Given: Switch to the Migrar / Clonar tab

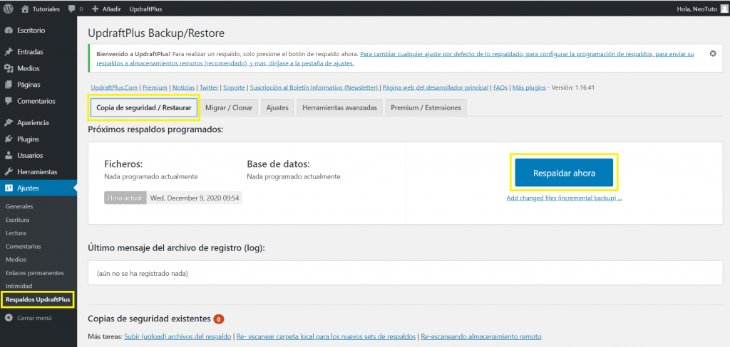Looking at the screenshot, I should (229, 107).
